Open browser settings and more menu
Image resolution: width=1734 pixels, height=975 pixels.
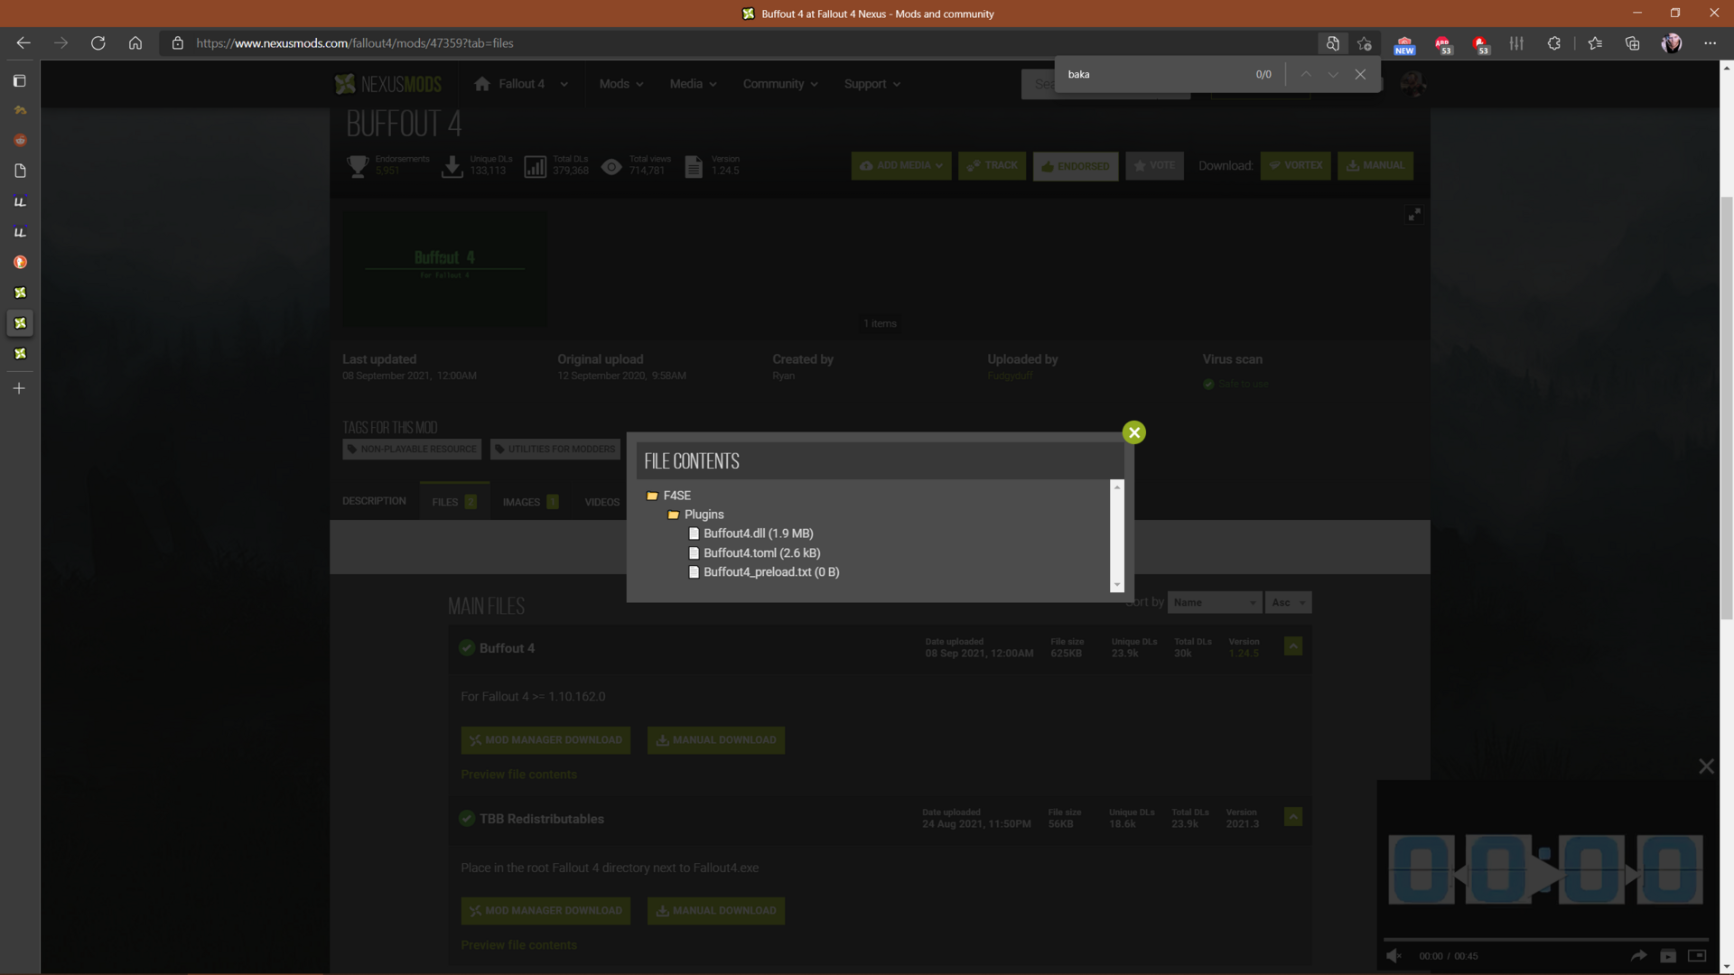coord(1710,43)
